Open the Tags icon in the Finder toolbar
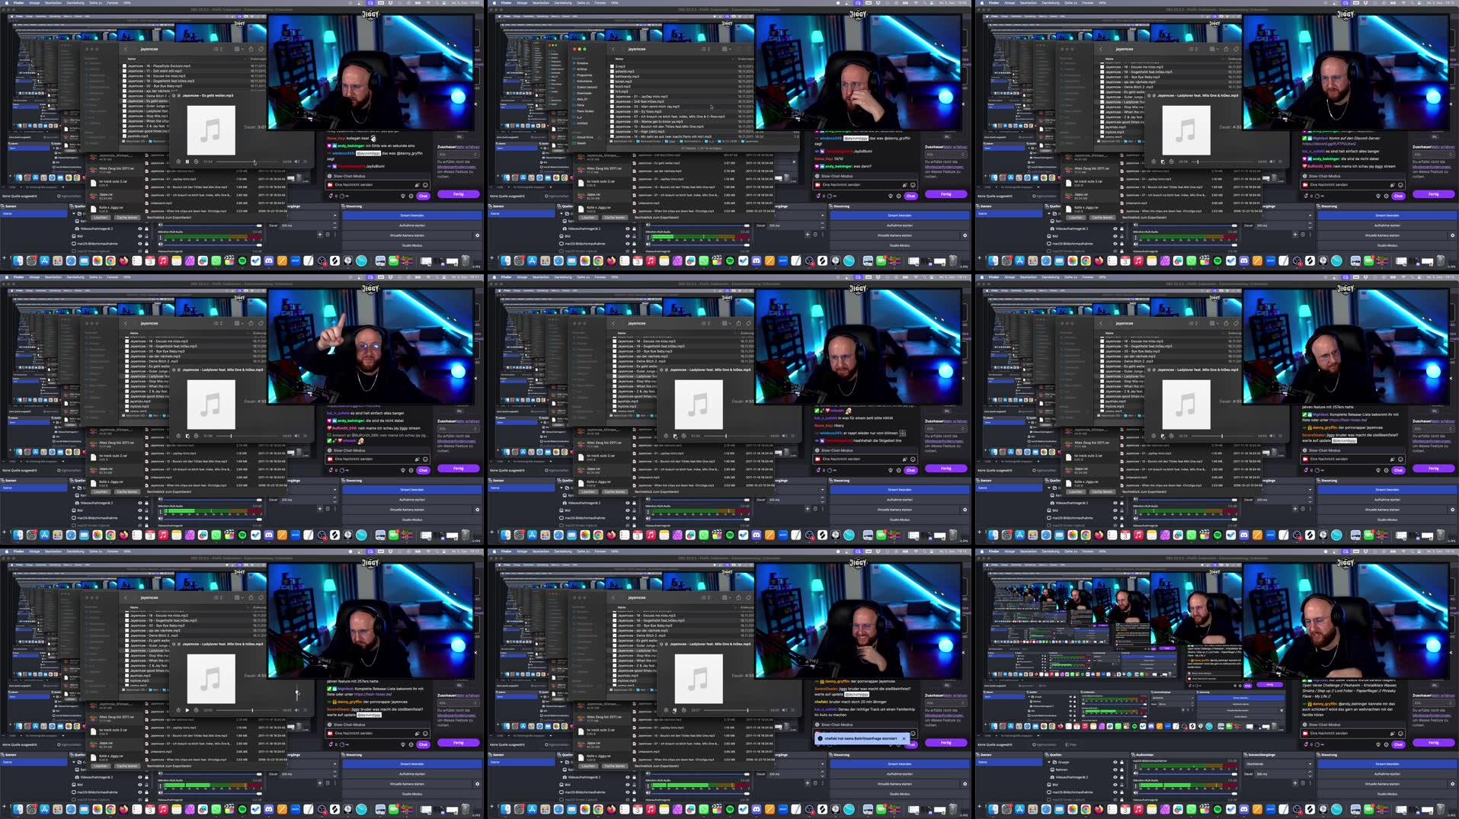 [261, 49]
